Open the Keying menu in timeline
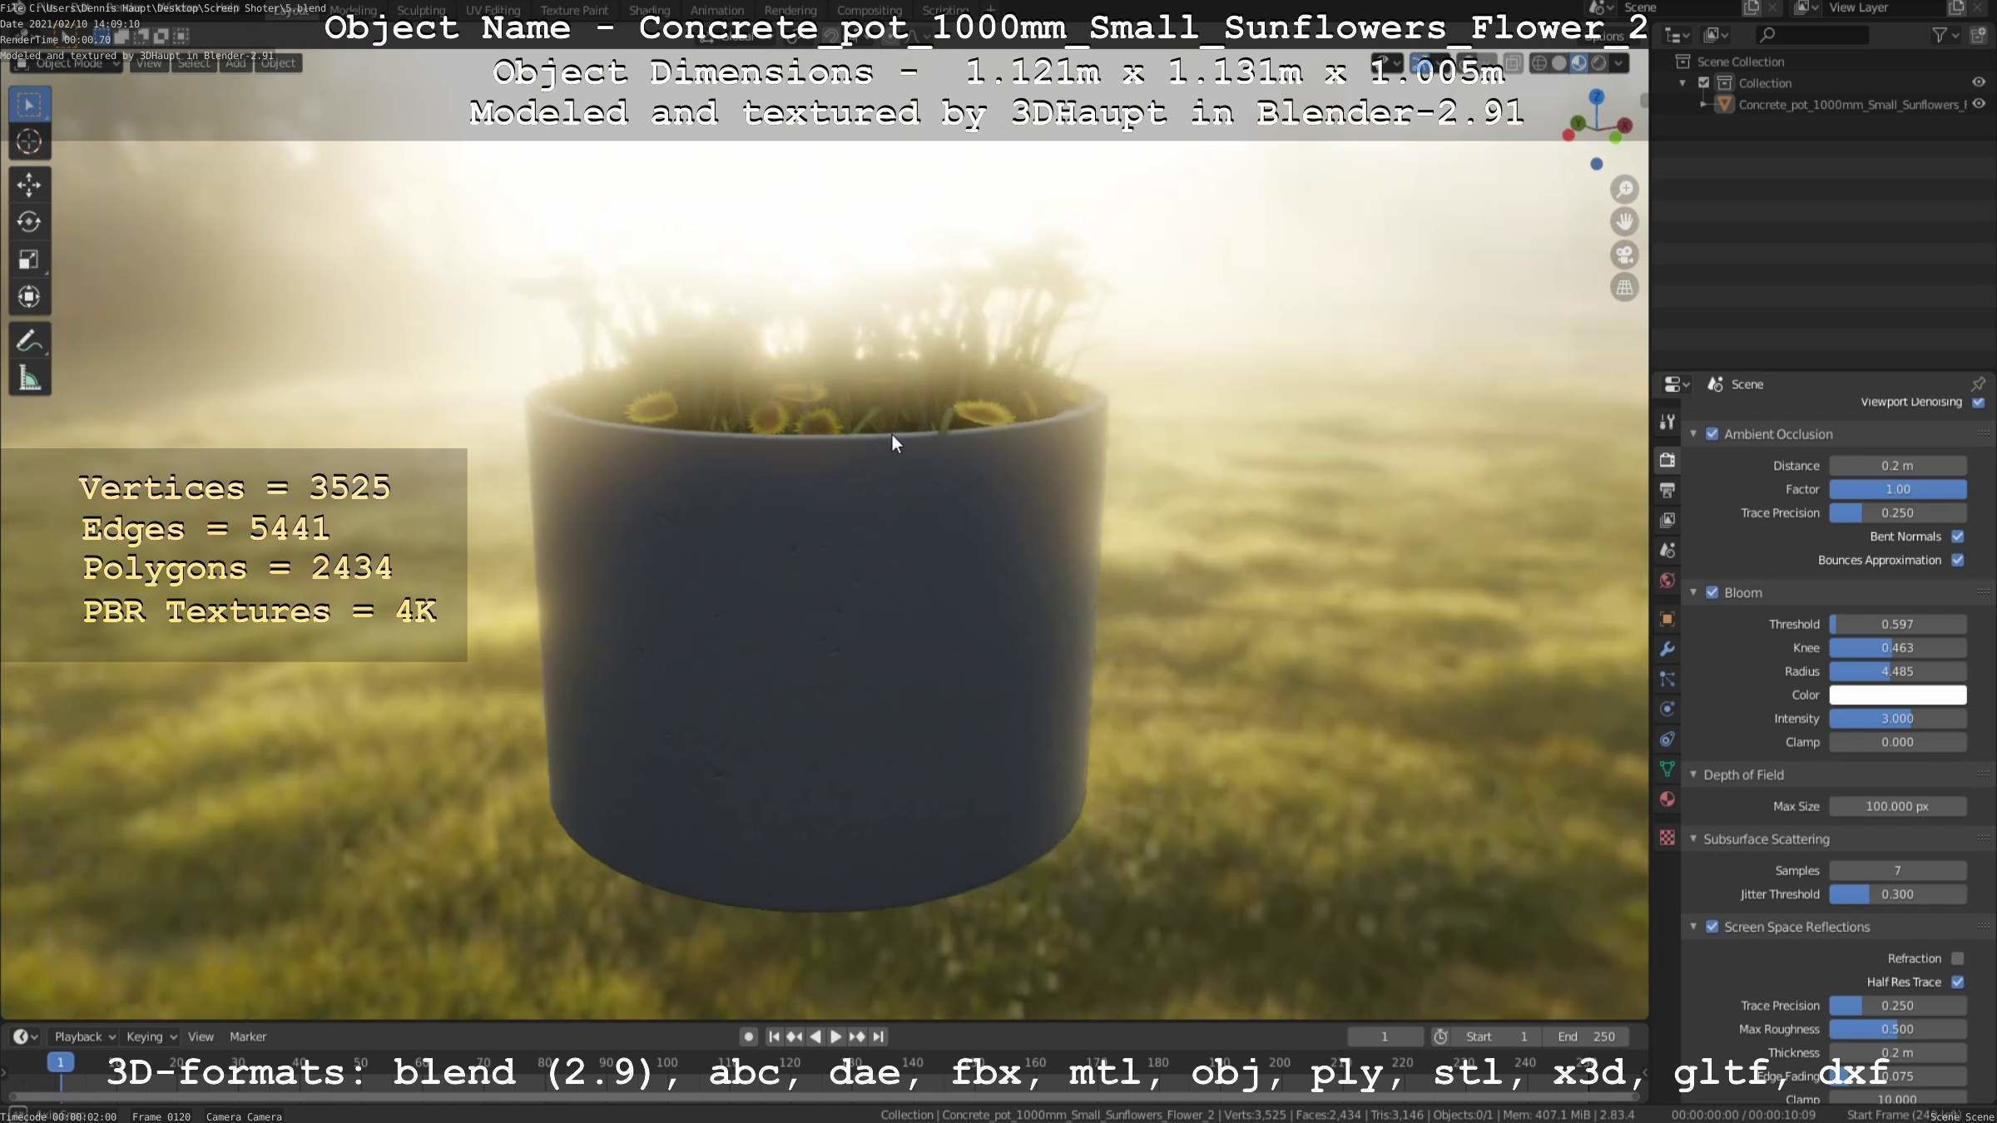 coord(151,1036)
